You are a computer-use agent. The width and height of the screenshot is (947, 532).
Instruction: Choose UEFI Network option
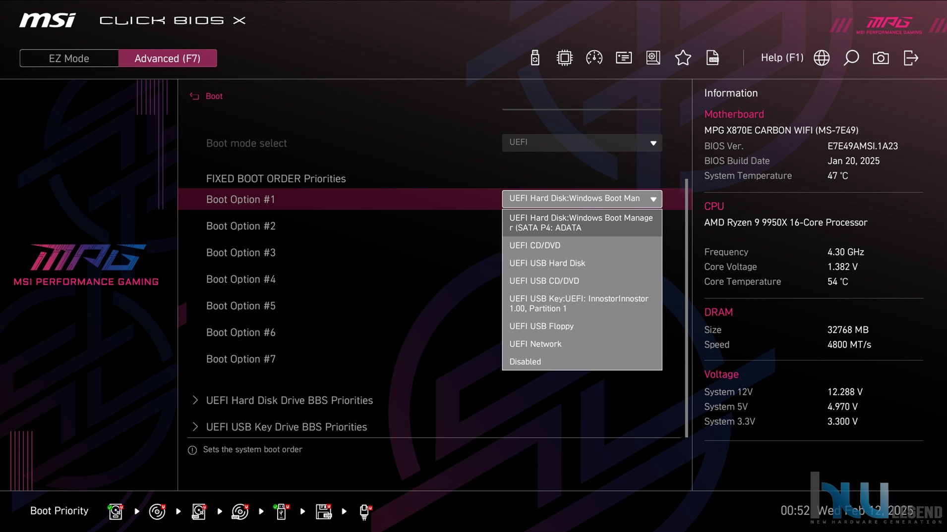point(582,344)
